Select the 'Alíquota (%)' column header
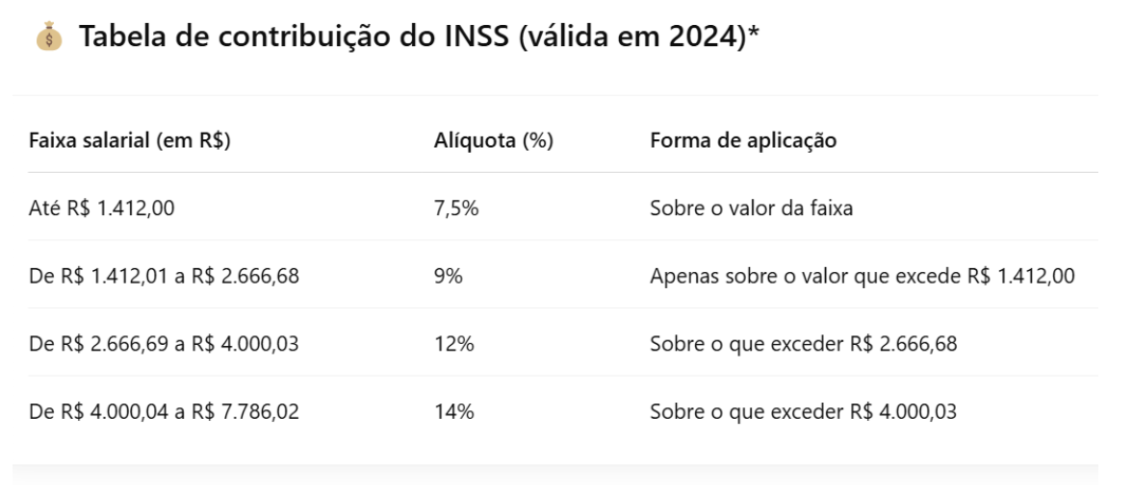This screenshot has width=1133, height=491. pos(494,140)
